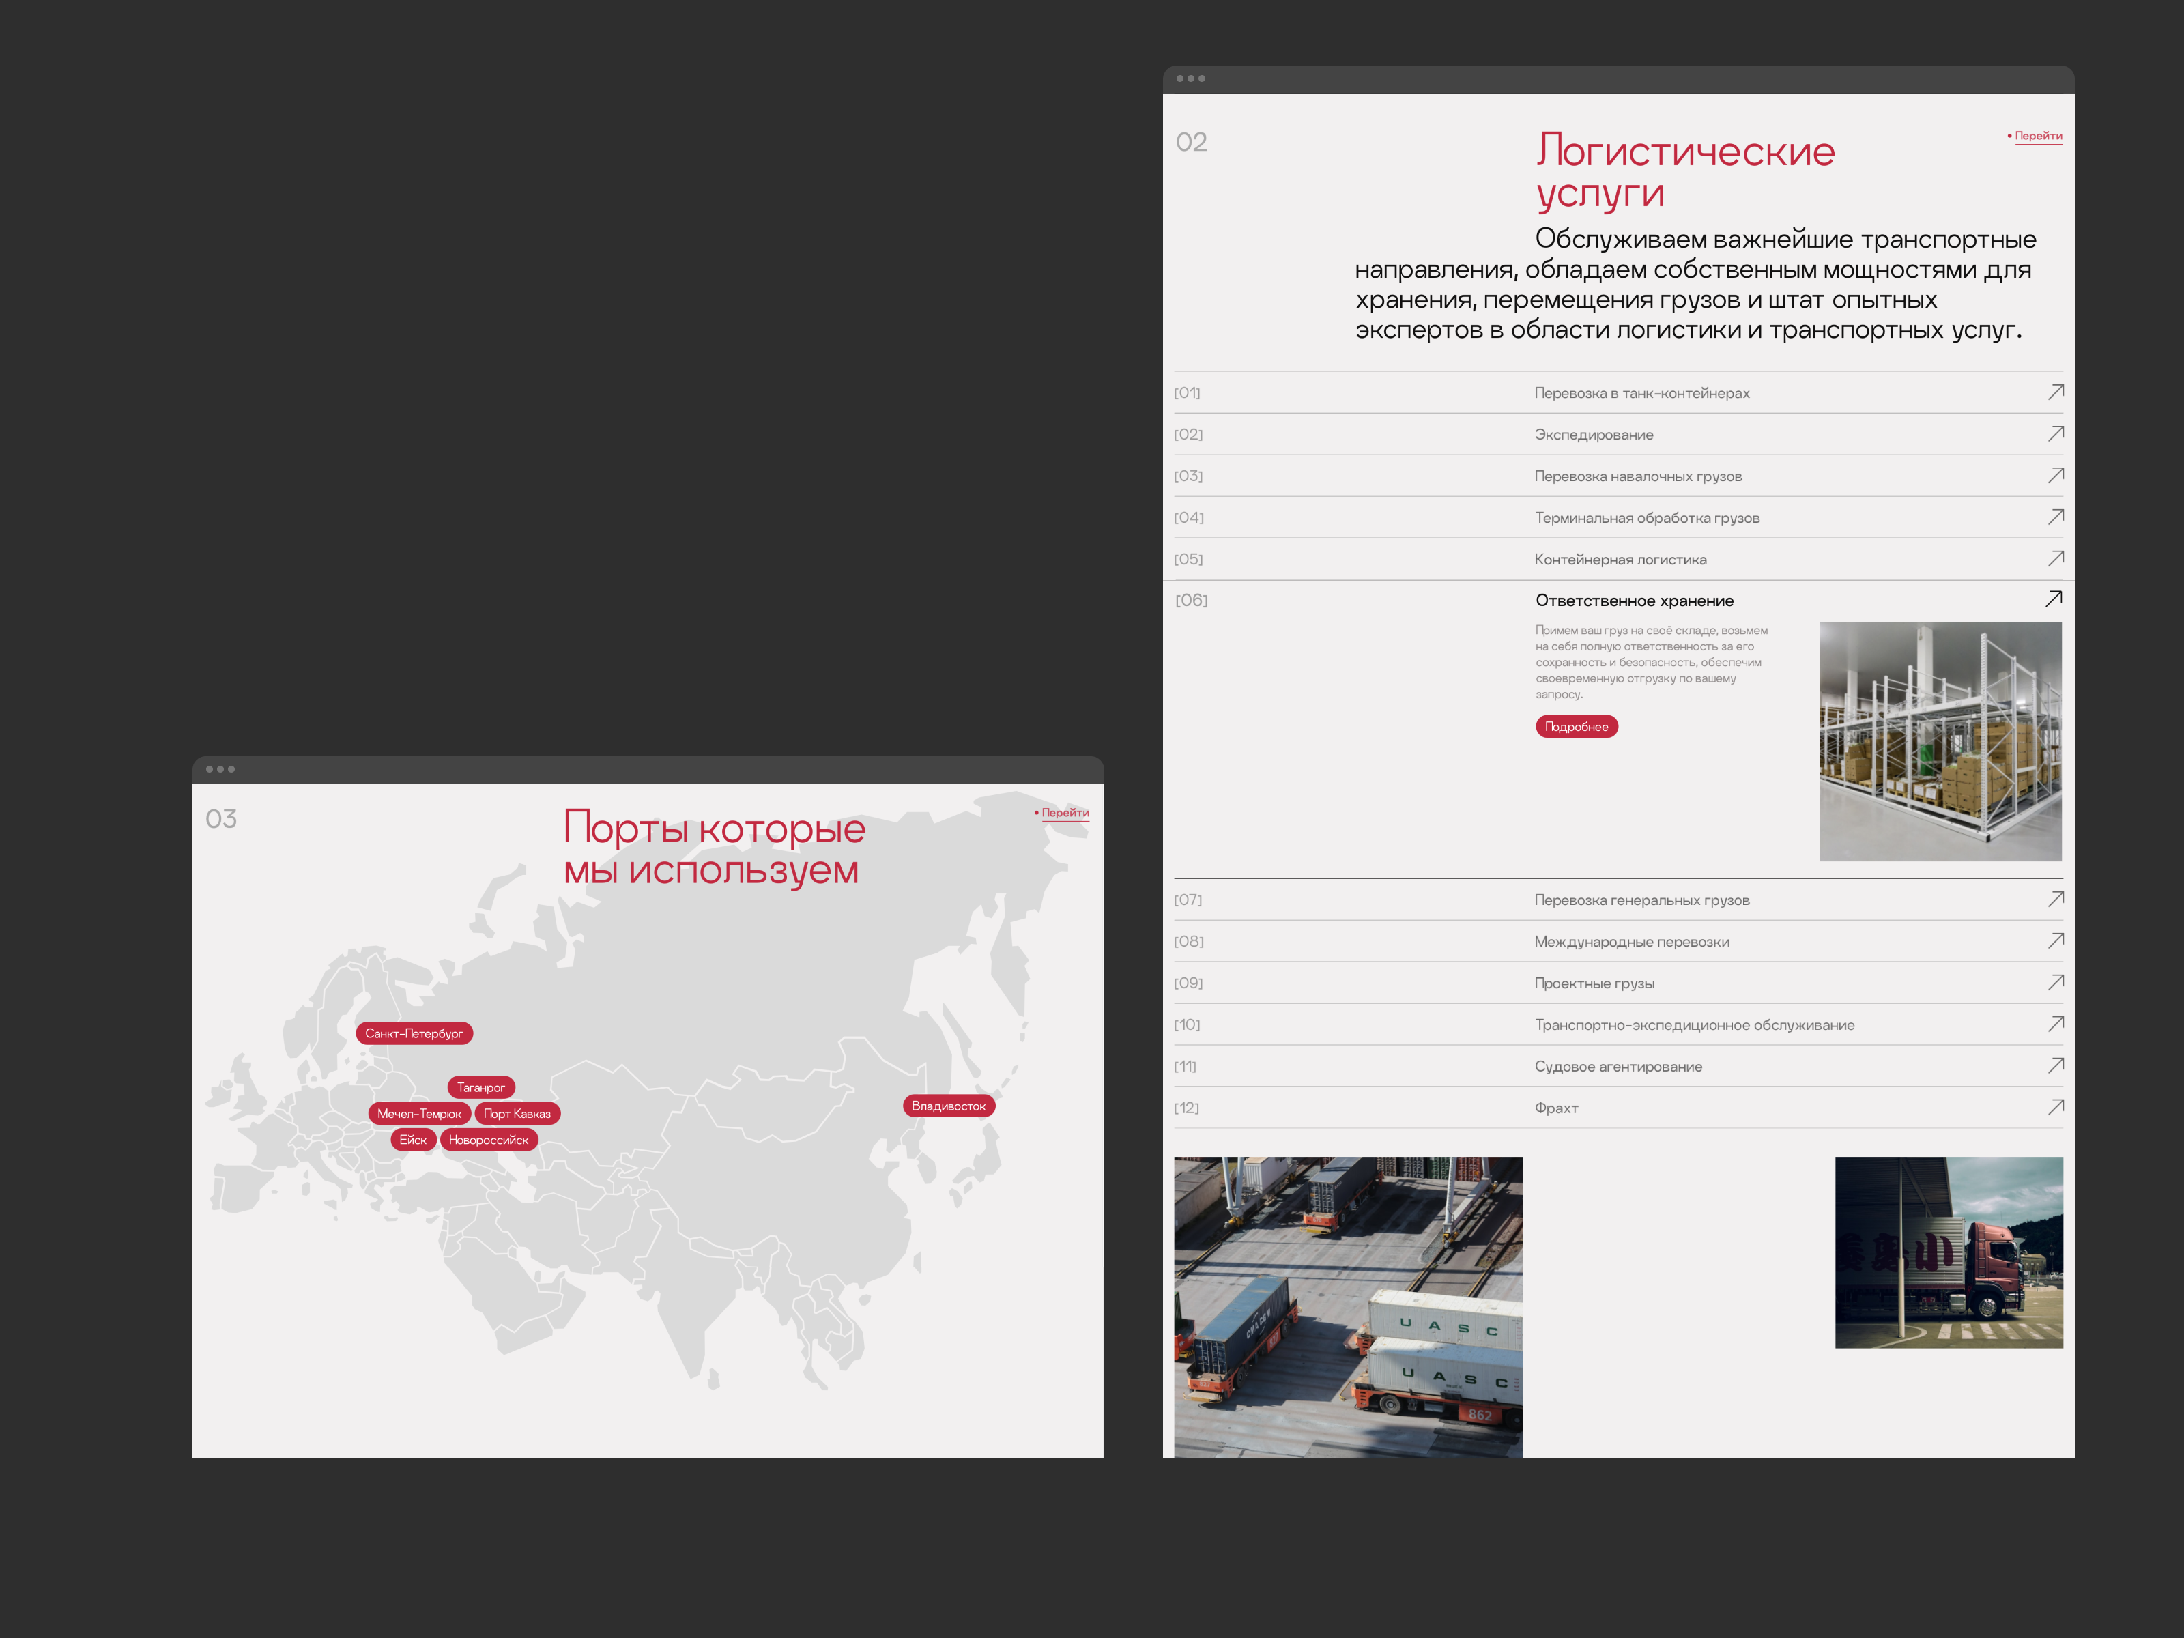Click arrow icon beside Фрахт
The image size is (2184, 1638).
coord(2056,1107)
